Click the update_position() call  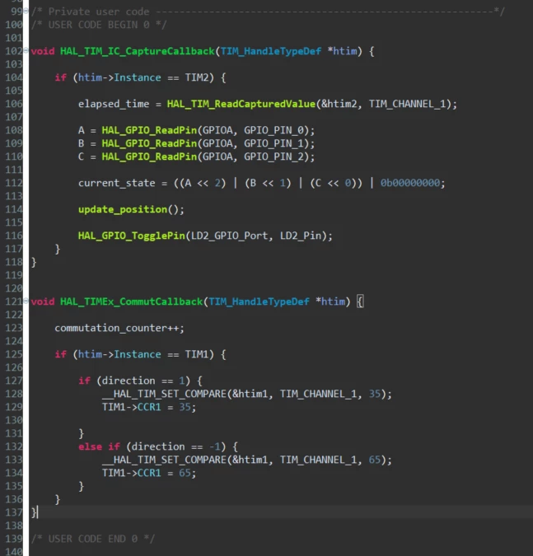click(x=131, y=209)
